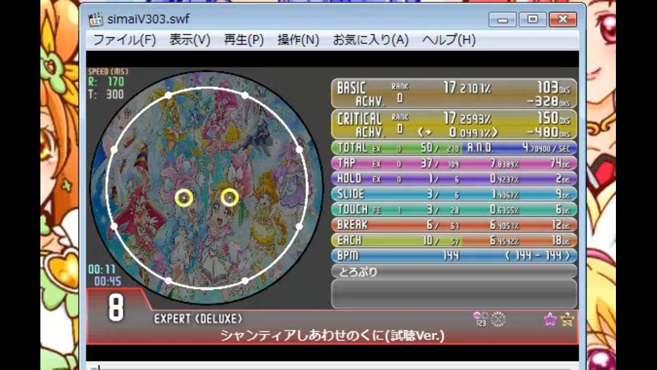Click the R: 170 speed value

(x=106, y=82)
